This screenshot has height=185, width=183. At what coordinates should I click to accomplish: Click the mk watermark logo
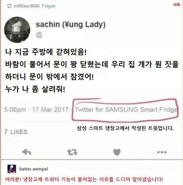[x=177, y=5]
